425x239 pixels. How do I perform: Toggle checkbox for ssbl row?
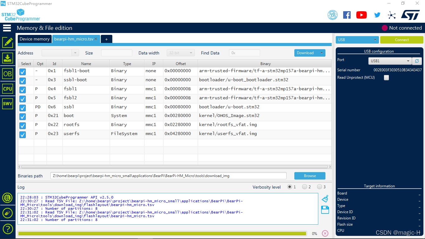[x=23, y=108]
